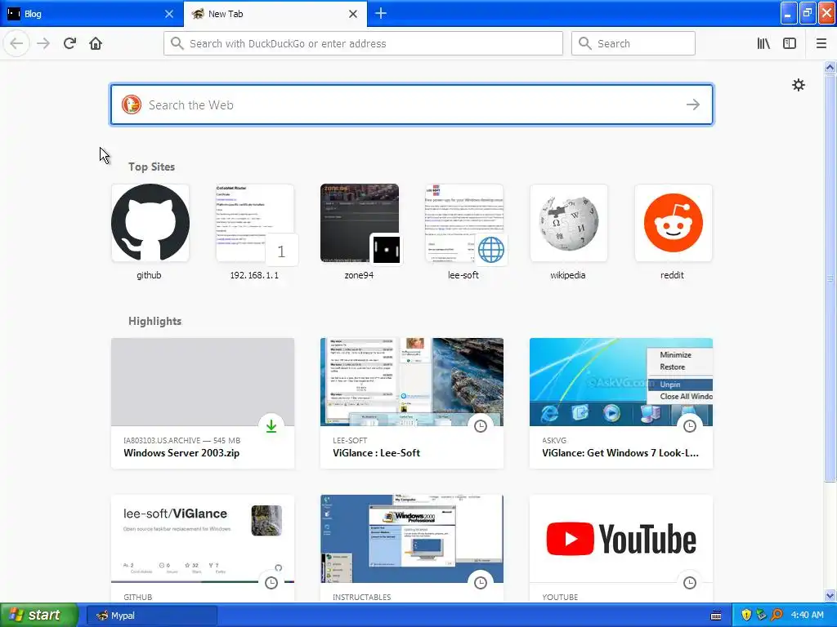
Task: Click scrollbar up arrow
Action: 830,67
